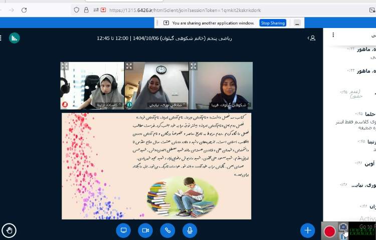Open the connection status bars icon
376x240 pixels.
(x=15, y=37)
